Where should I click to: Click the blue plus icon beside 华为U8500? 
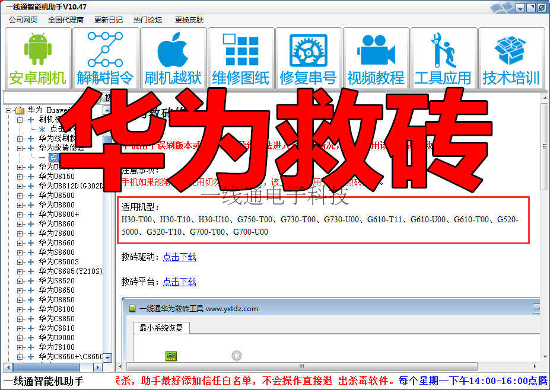pyautogui.click(x=31, y=196)
